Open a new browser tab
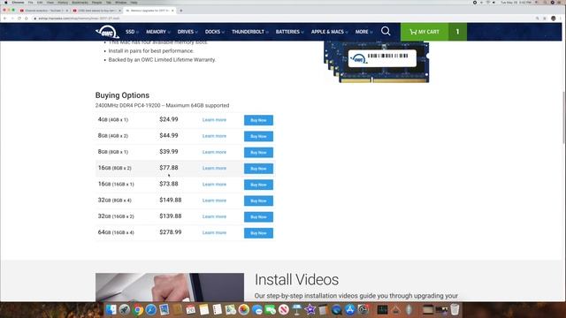 coord(180,11)
